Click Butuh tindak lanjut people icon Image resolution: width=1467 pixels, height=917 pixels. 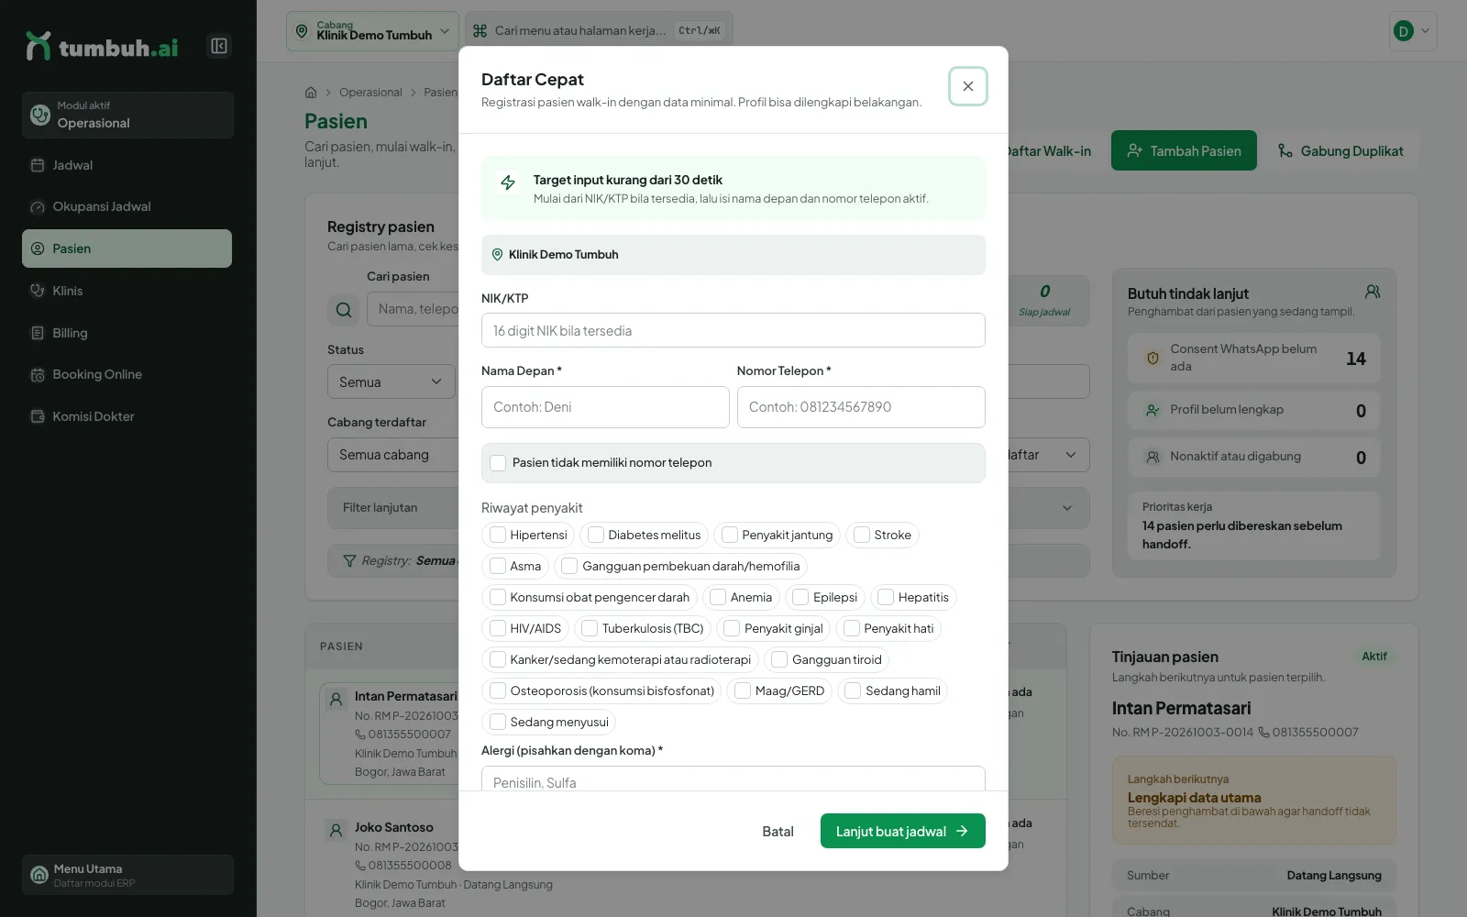[x=1373, y=292]
